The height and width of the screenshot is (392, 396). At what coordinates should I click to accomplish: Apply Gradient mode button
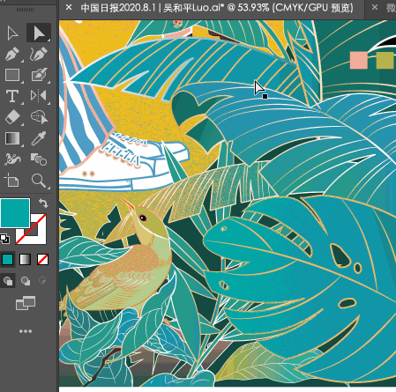(26, 260)
